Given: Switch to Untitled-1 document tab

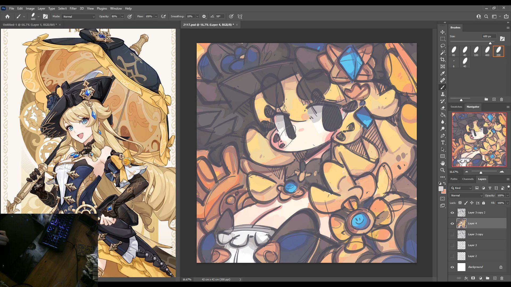Looking at the screenshot, I should coord(29,25).
